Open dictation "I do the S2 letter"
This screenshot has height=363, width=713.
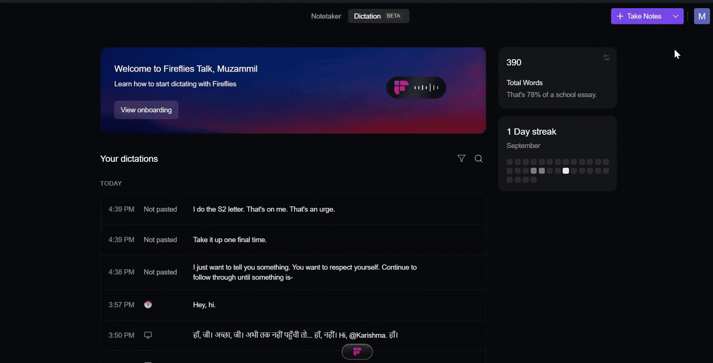tap(293, 209)
